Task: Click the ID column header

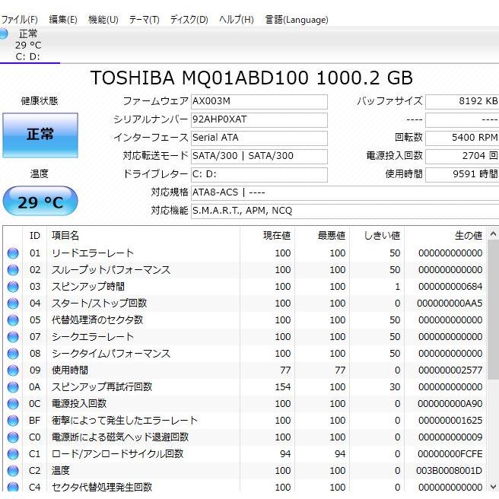Action: (x=35, y=236)
